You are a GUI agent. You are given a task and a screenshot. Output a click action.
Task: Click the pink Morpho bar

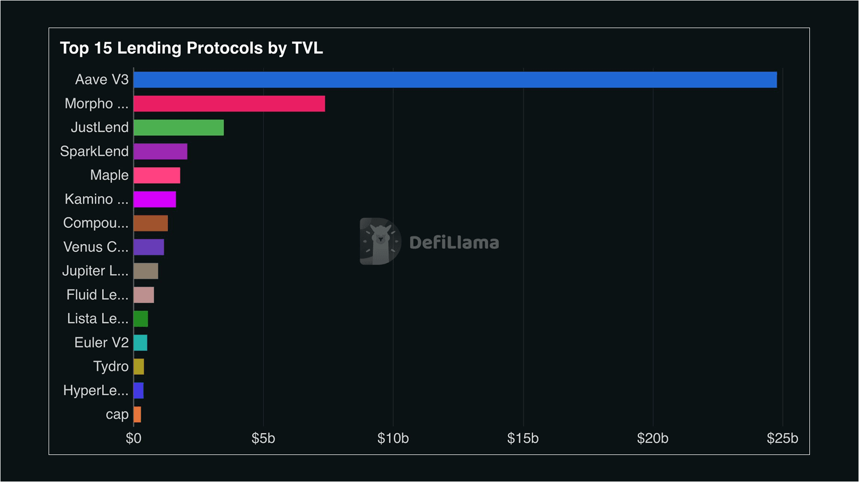(x=229, y=104)
